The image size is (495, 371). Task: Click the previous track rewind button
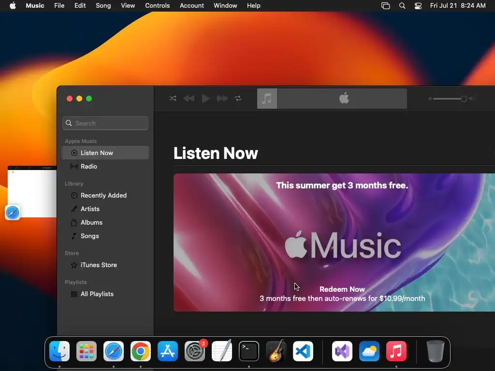click(x=189, y=99)
